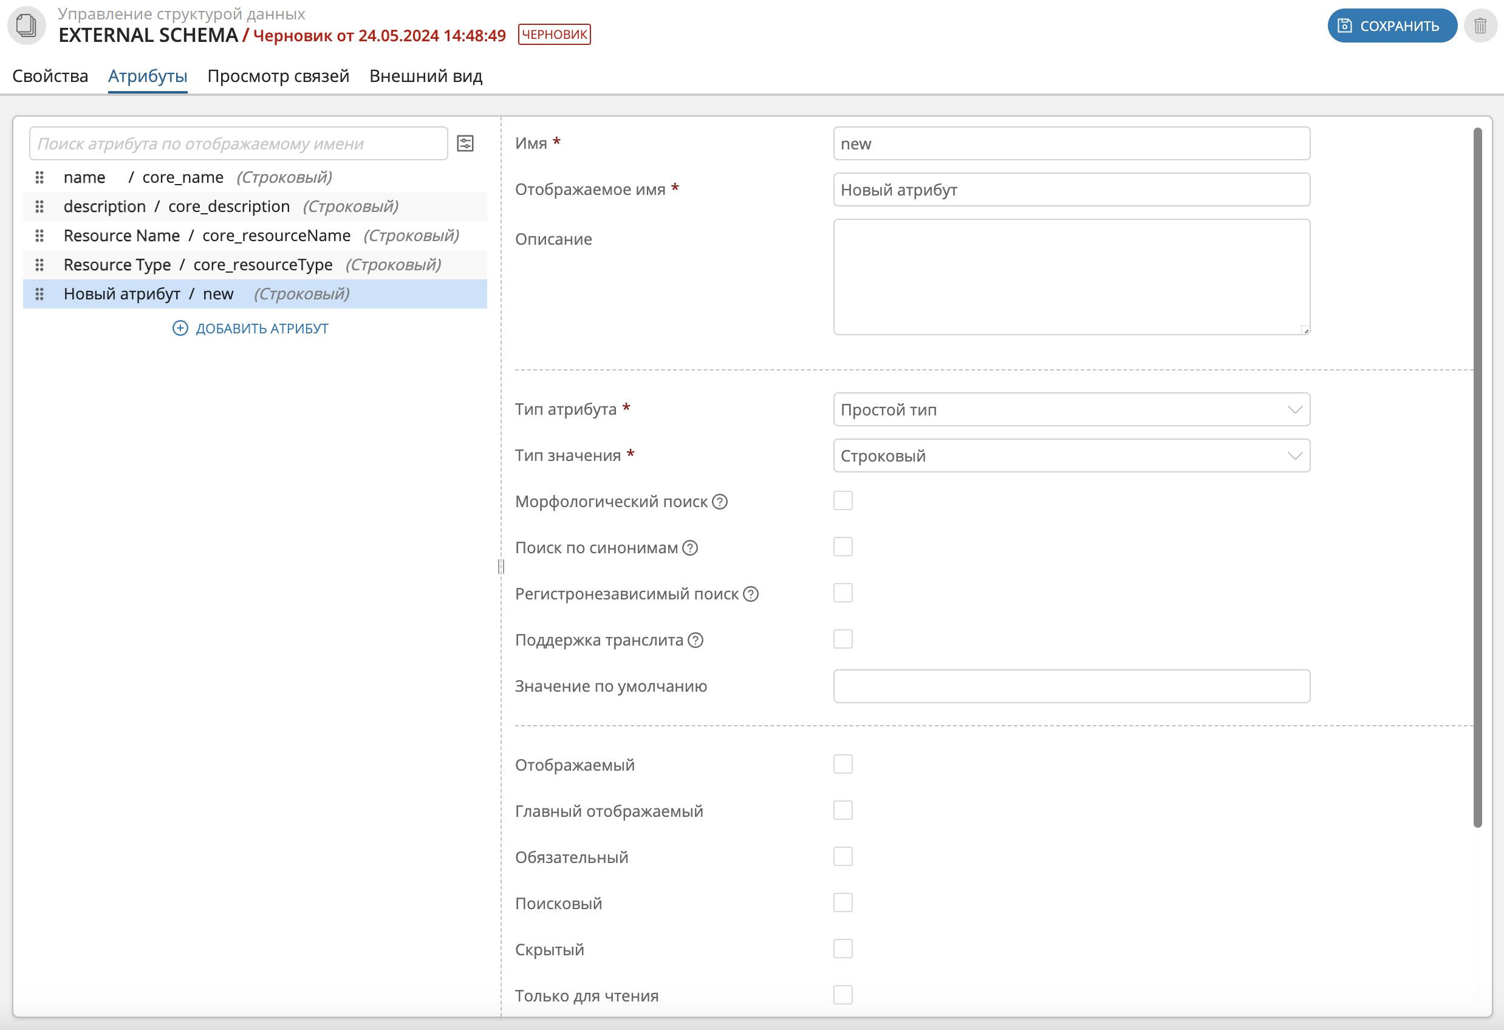Click the data structure icon in header

tap(27, 26)
